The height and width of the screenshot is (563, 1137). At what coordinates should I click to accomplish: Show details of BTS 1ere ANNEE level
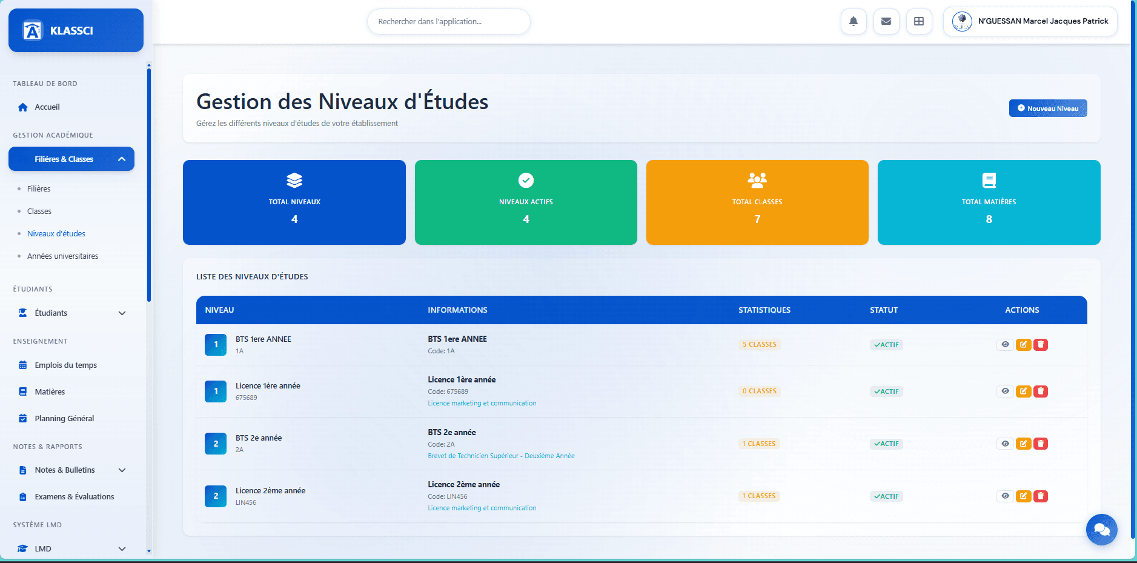1005,344
